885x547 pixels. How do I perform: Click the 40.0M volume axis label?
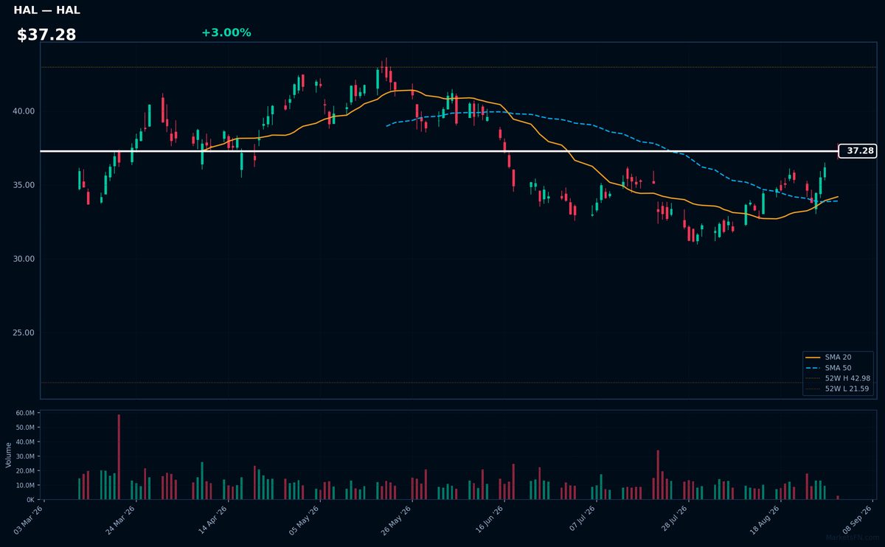(x=25, y=442)
